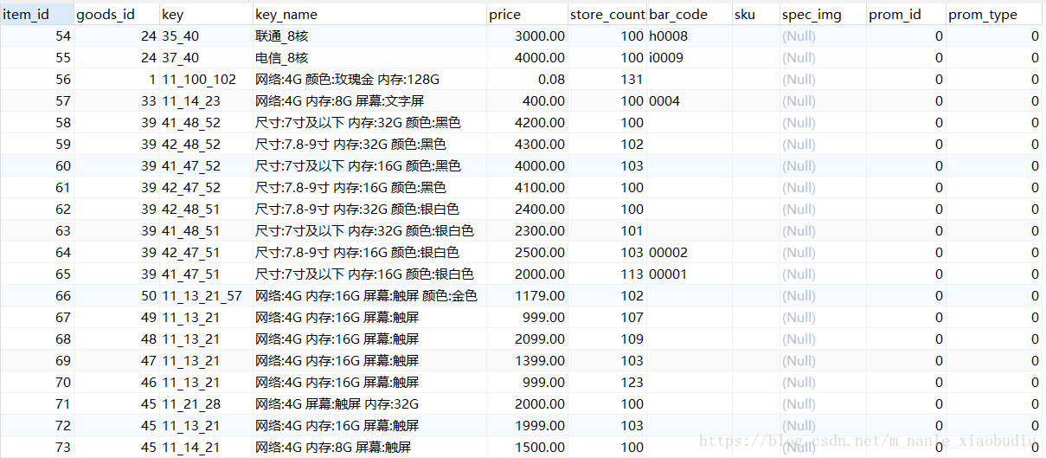The height and width of the screenshot is (458, 1046).
Task: Select the prom_type column header
Action: click(x=994, y=14)
